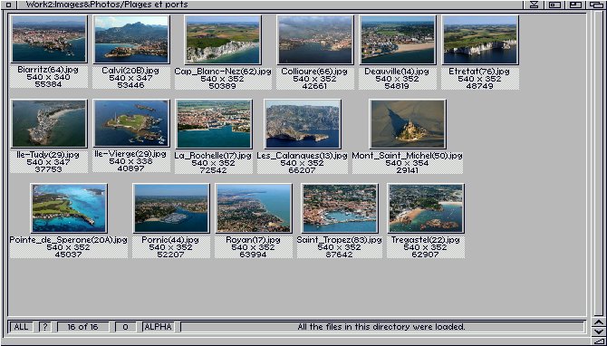Click the '0' selected count box
Screen dimensions: 607x346
pos(125,327)
